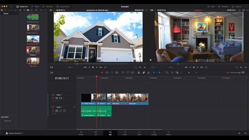Click the Custom Zoom magnifier icon
This screenshot has width=249, height=140.
(177, 73)
